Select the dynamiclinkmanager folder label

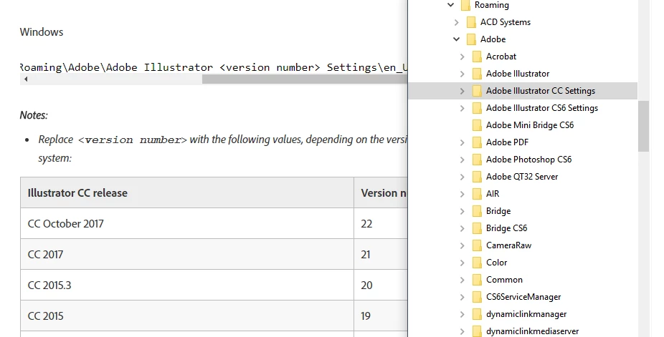(x=526, y=314)
